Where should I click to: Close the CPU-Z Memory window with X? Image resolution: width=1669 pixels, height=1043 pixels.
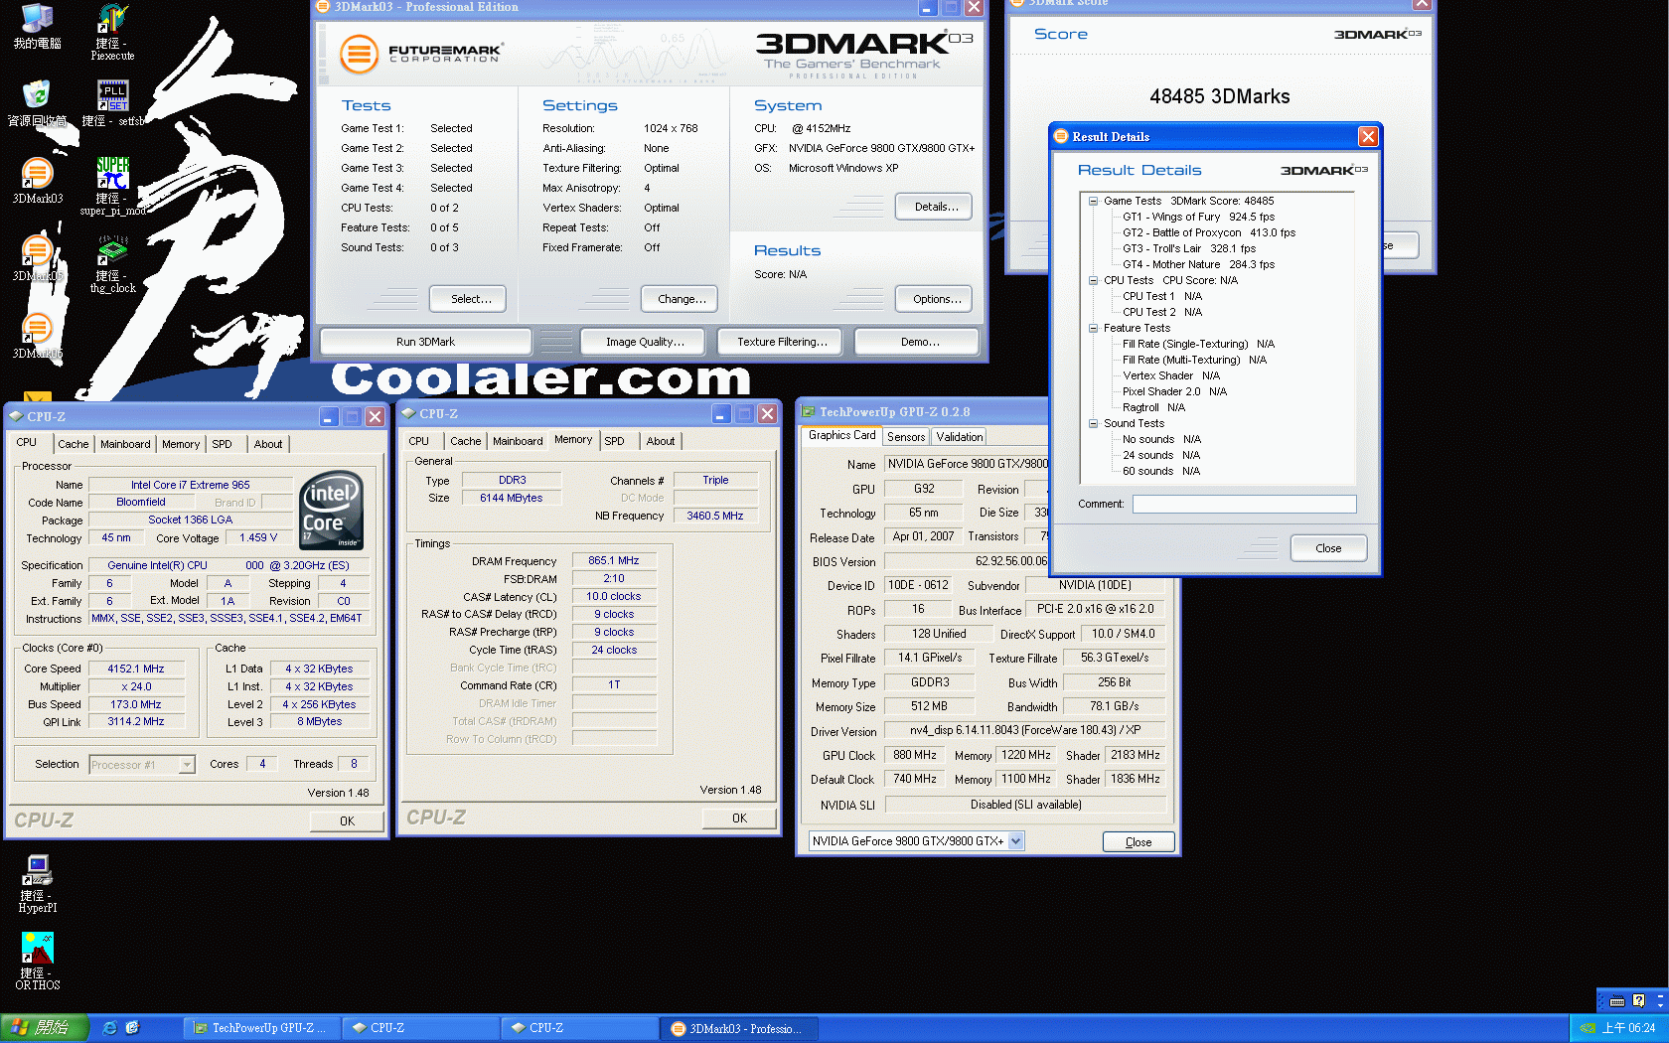coord(767,414)
